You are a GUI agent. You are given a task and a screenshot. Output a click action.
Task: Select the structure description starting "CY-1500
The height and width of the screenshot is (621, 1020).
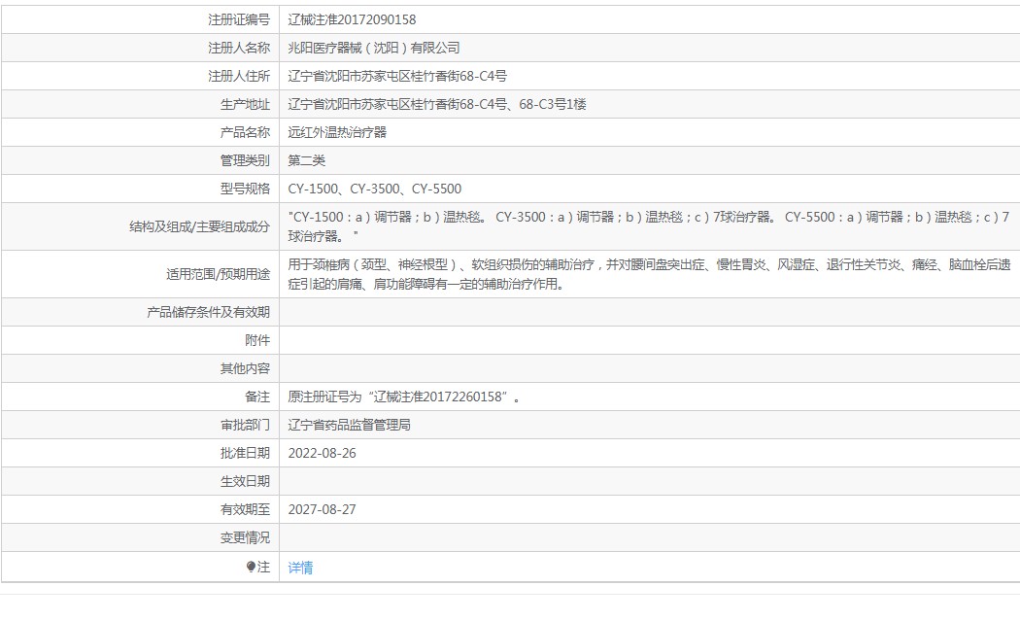point(649,226)
